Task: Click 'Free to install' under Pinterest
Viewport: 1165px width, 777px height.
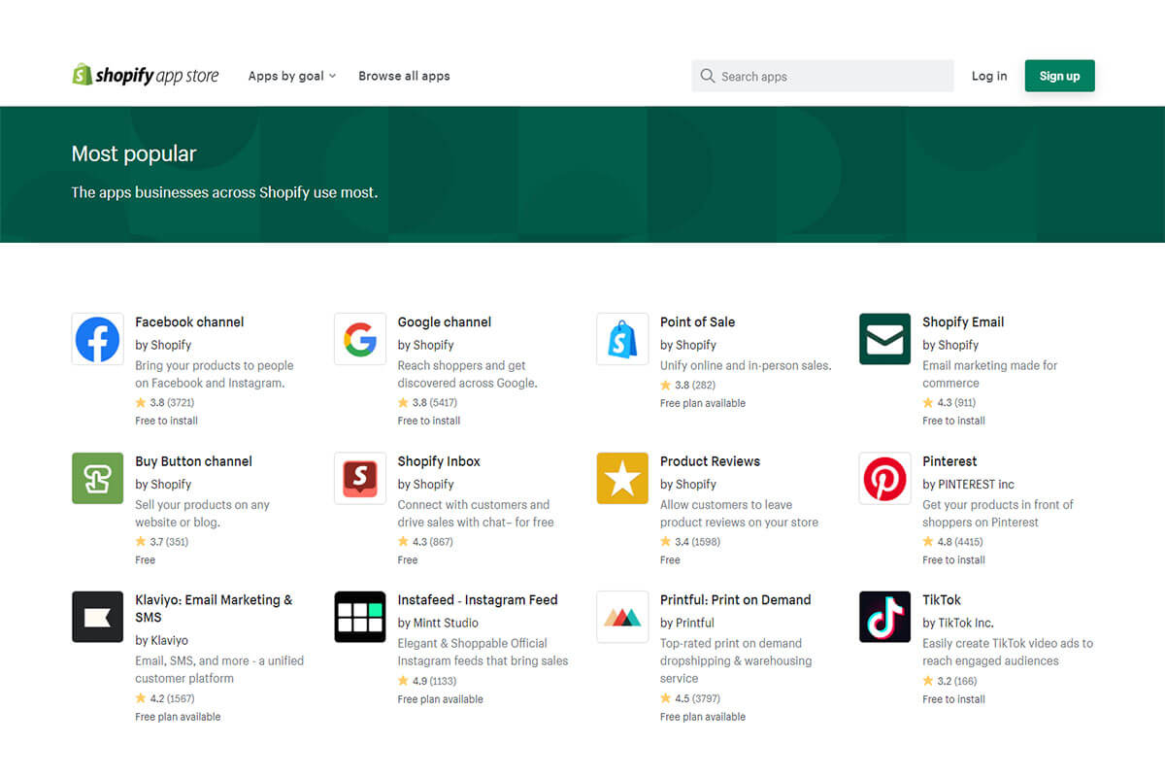Action: [x=953, y=559]
